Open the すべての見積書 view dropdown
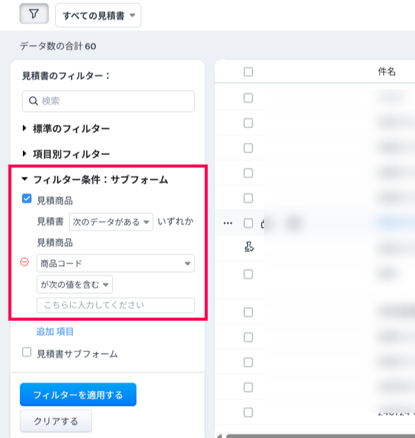 (98, 16)
